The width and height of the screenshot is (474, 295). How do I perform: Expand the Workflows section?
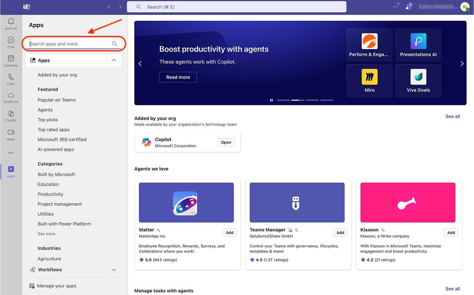tap(114, 270)
